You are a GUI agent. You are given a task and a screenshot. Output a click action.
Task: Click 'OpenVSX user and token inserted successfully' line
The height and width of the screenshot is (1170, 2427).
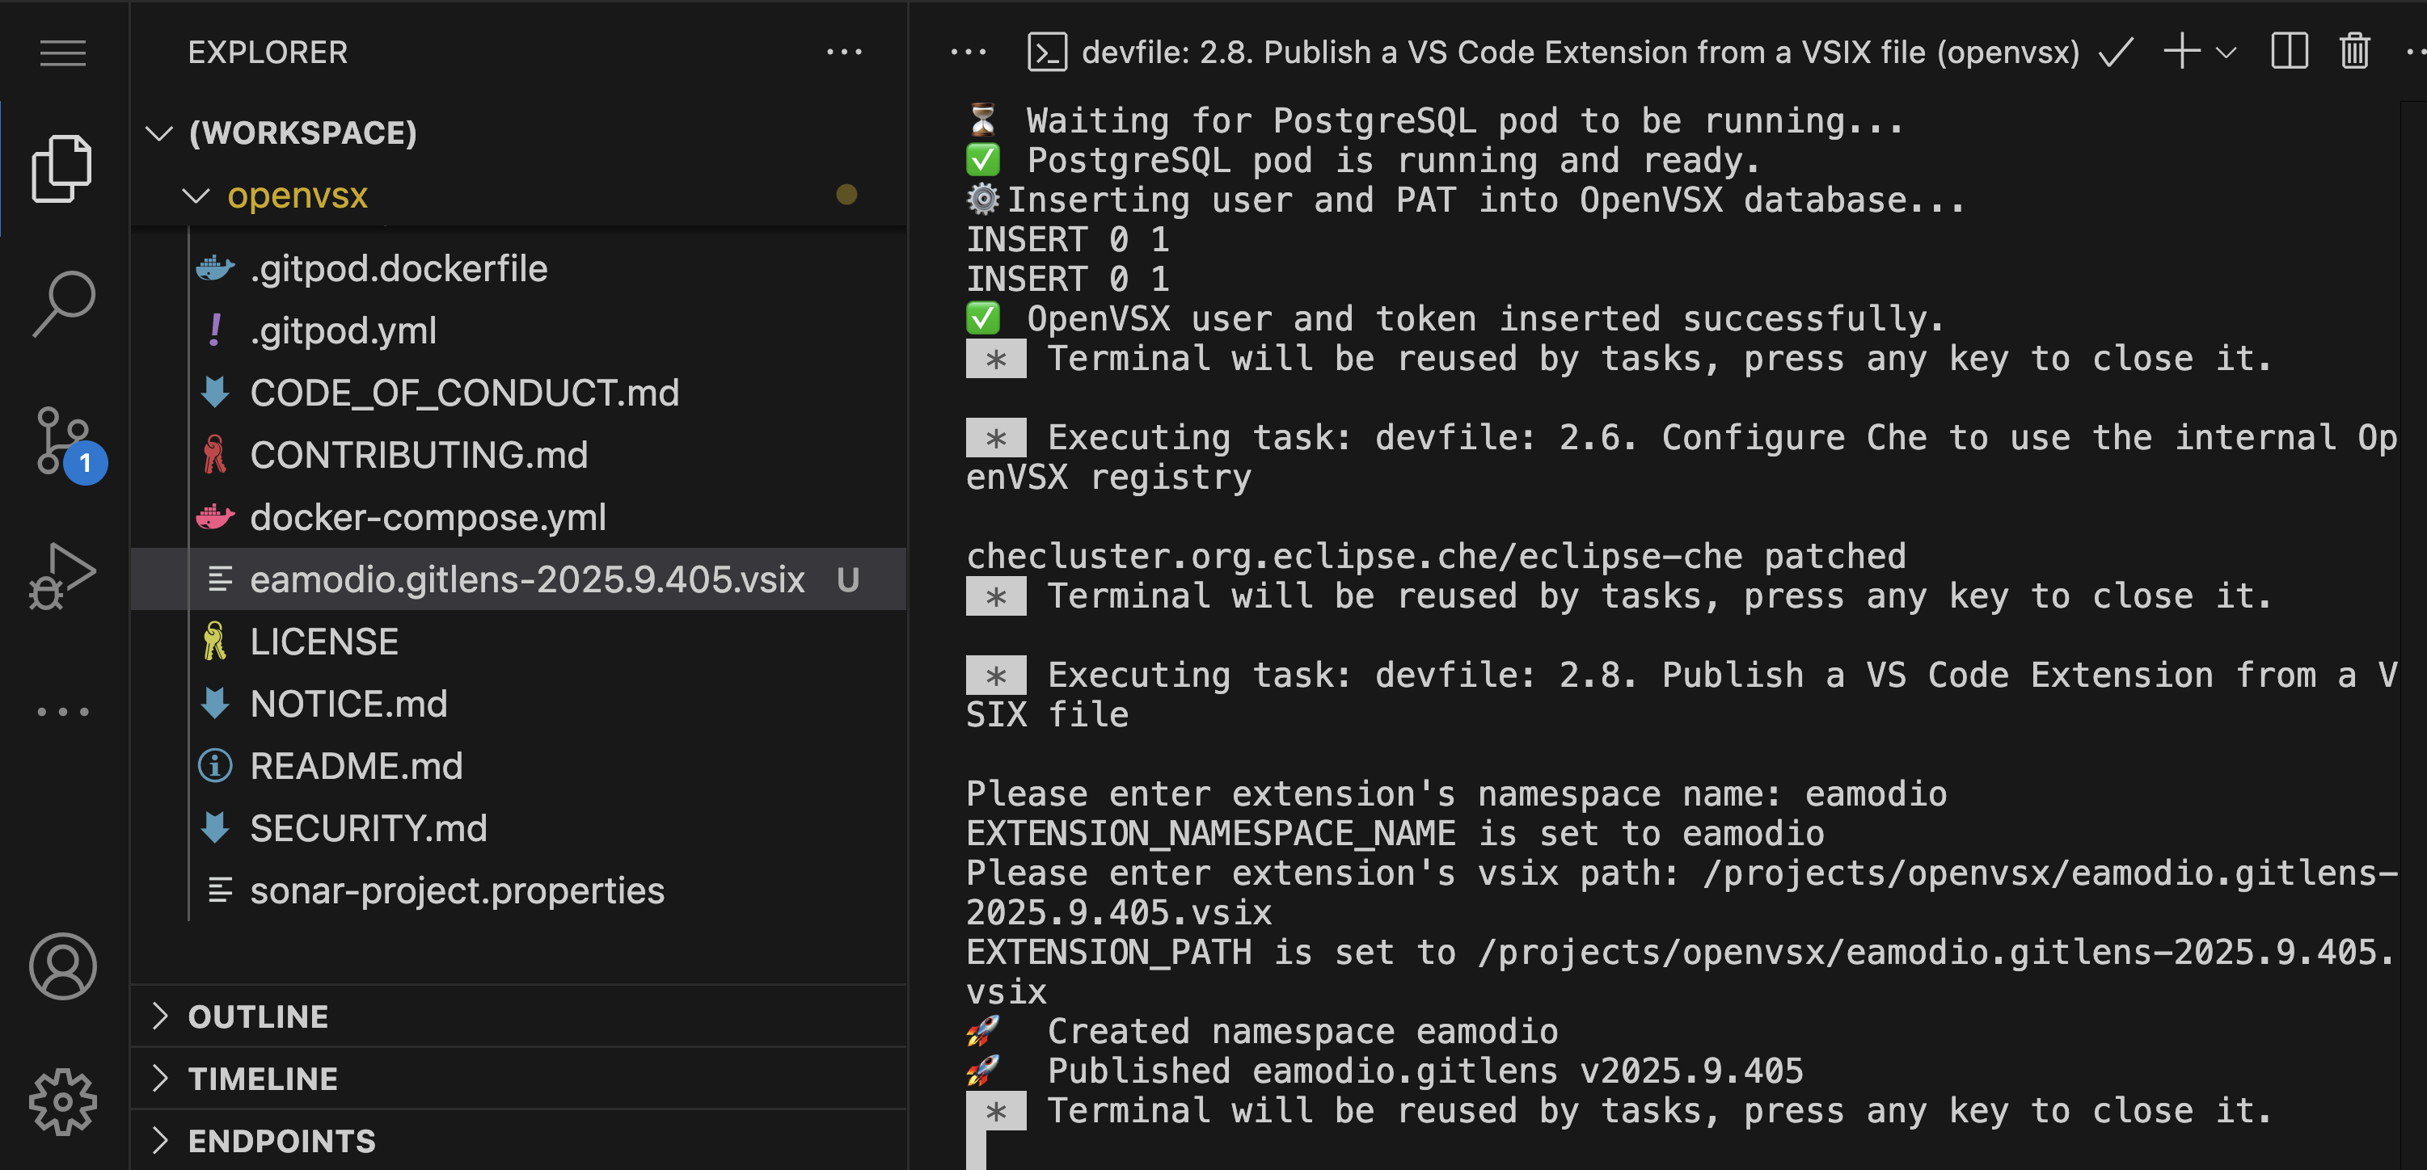pyautogui.click(x=1486, y=319)
